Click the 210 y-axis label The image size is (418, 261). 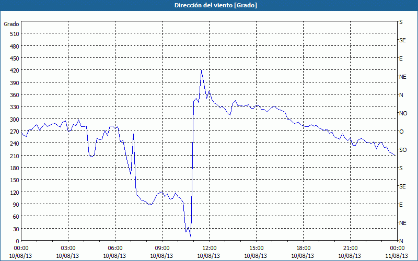pos(15,156)
